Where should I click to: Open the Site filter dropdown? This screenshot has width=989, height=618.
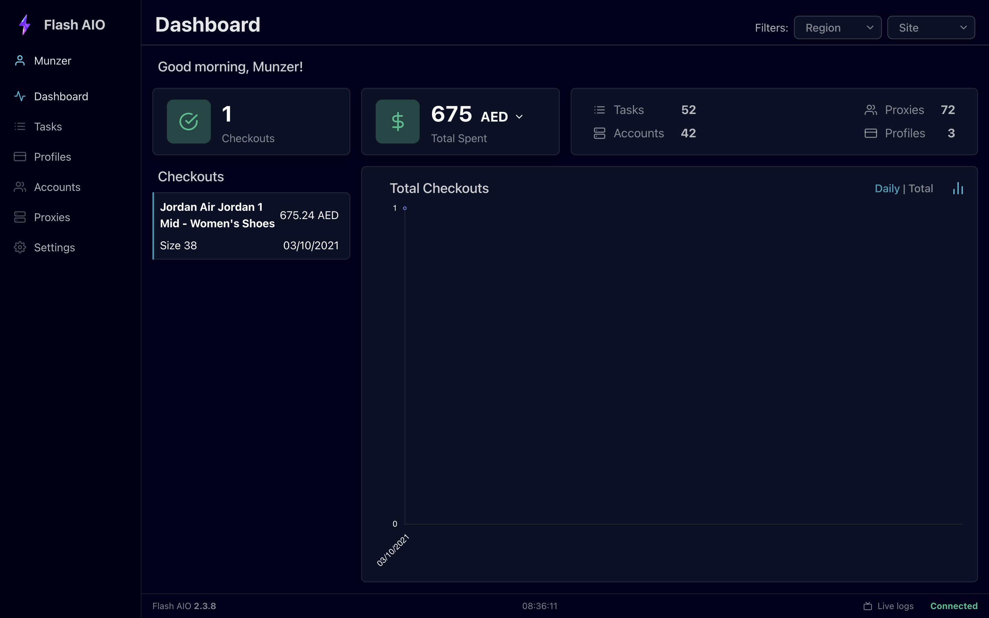[x=931, y=28]
